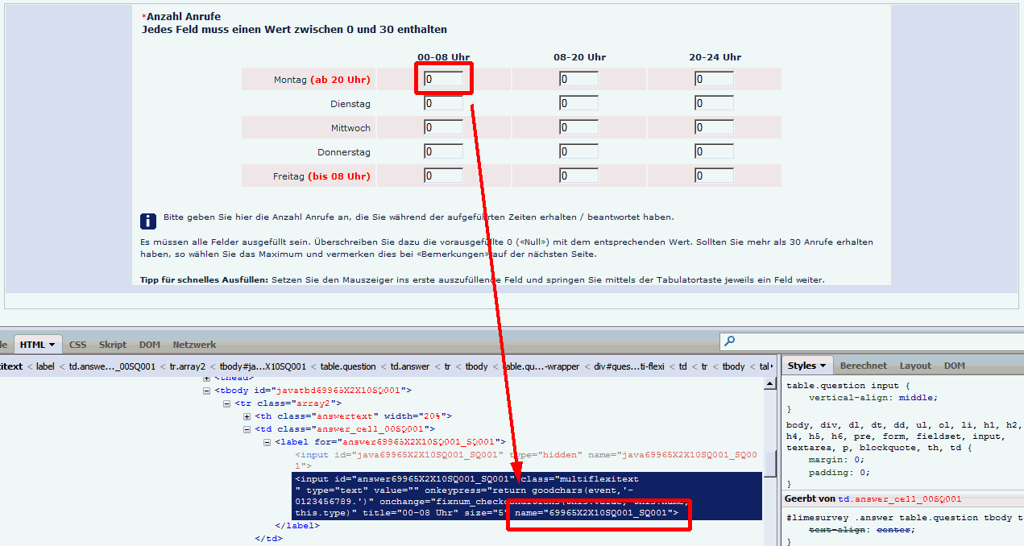Open the Layout side panel tab
Image resolution: width=1024 pixels, height=546 pixels.
(x=915, y=366)
